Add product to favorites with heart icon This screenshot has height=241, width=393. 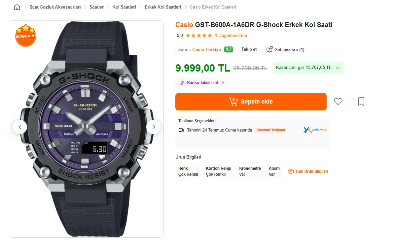point(338,102)
